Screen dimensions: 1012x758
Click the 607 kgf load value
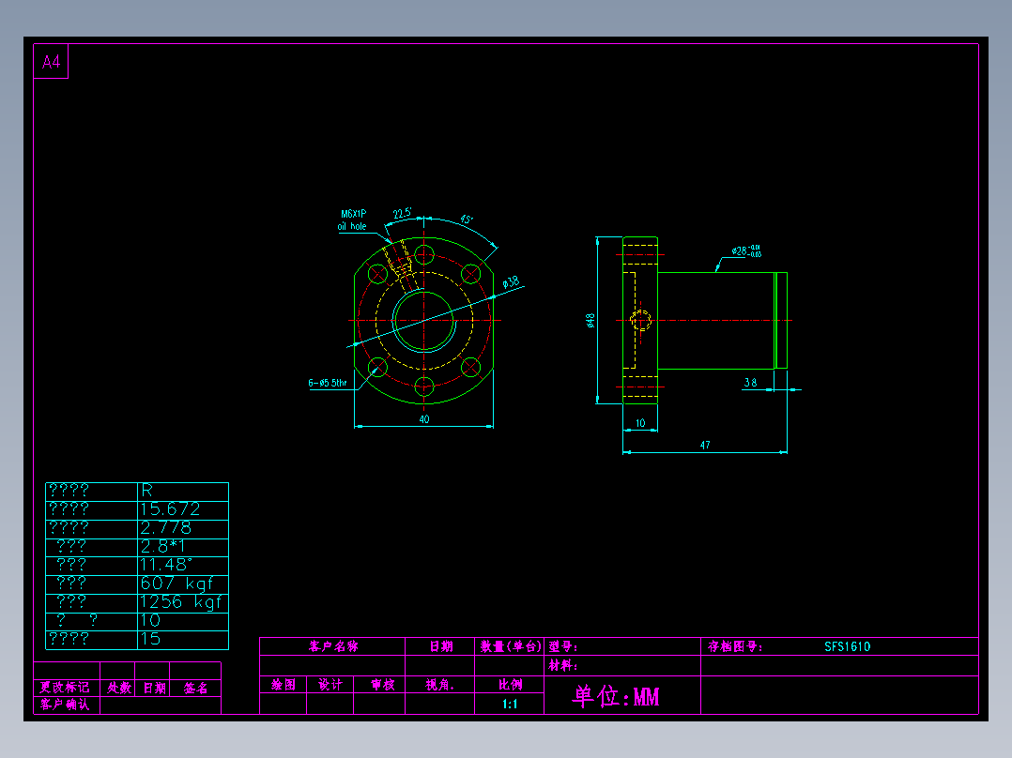tap(176, 584)
